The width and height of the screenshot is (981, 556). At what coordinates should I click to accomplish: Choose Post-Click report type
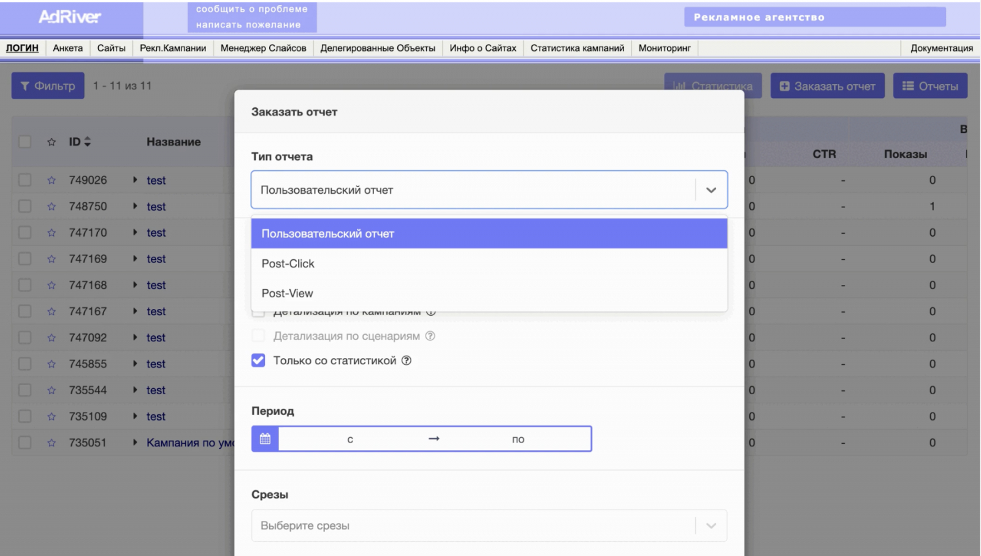(x=489, y=264)
